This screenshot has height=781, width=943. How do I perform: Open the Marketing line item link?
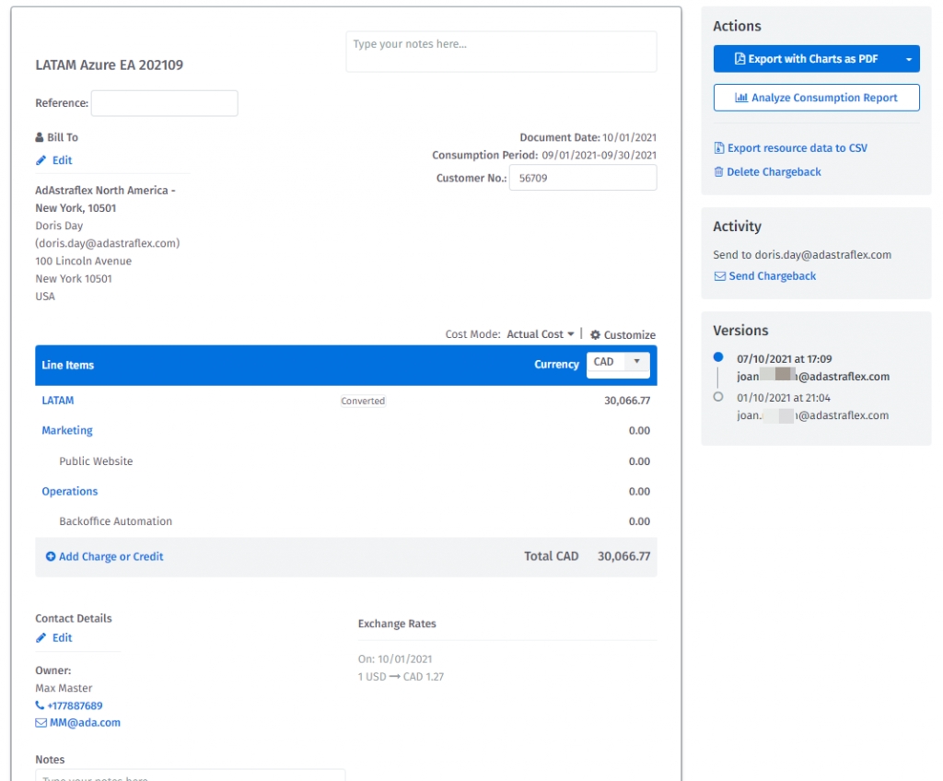67,430
